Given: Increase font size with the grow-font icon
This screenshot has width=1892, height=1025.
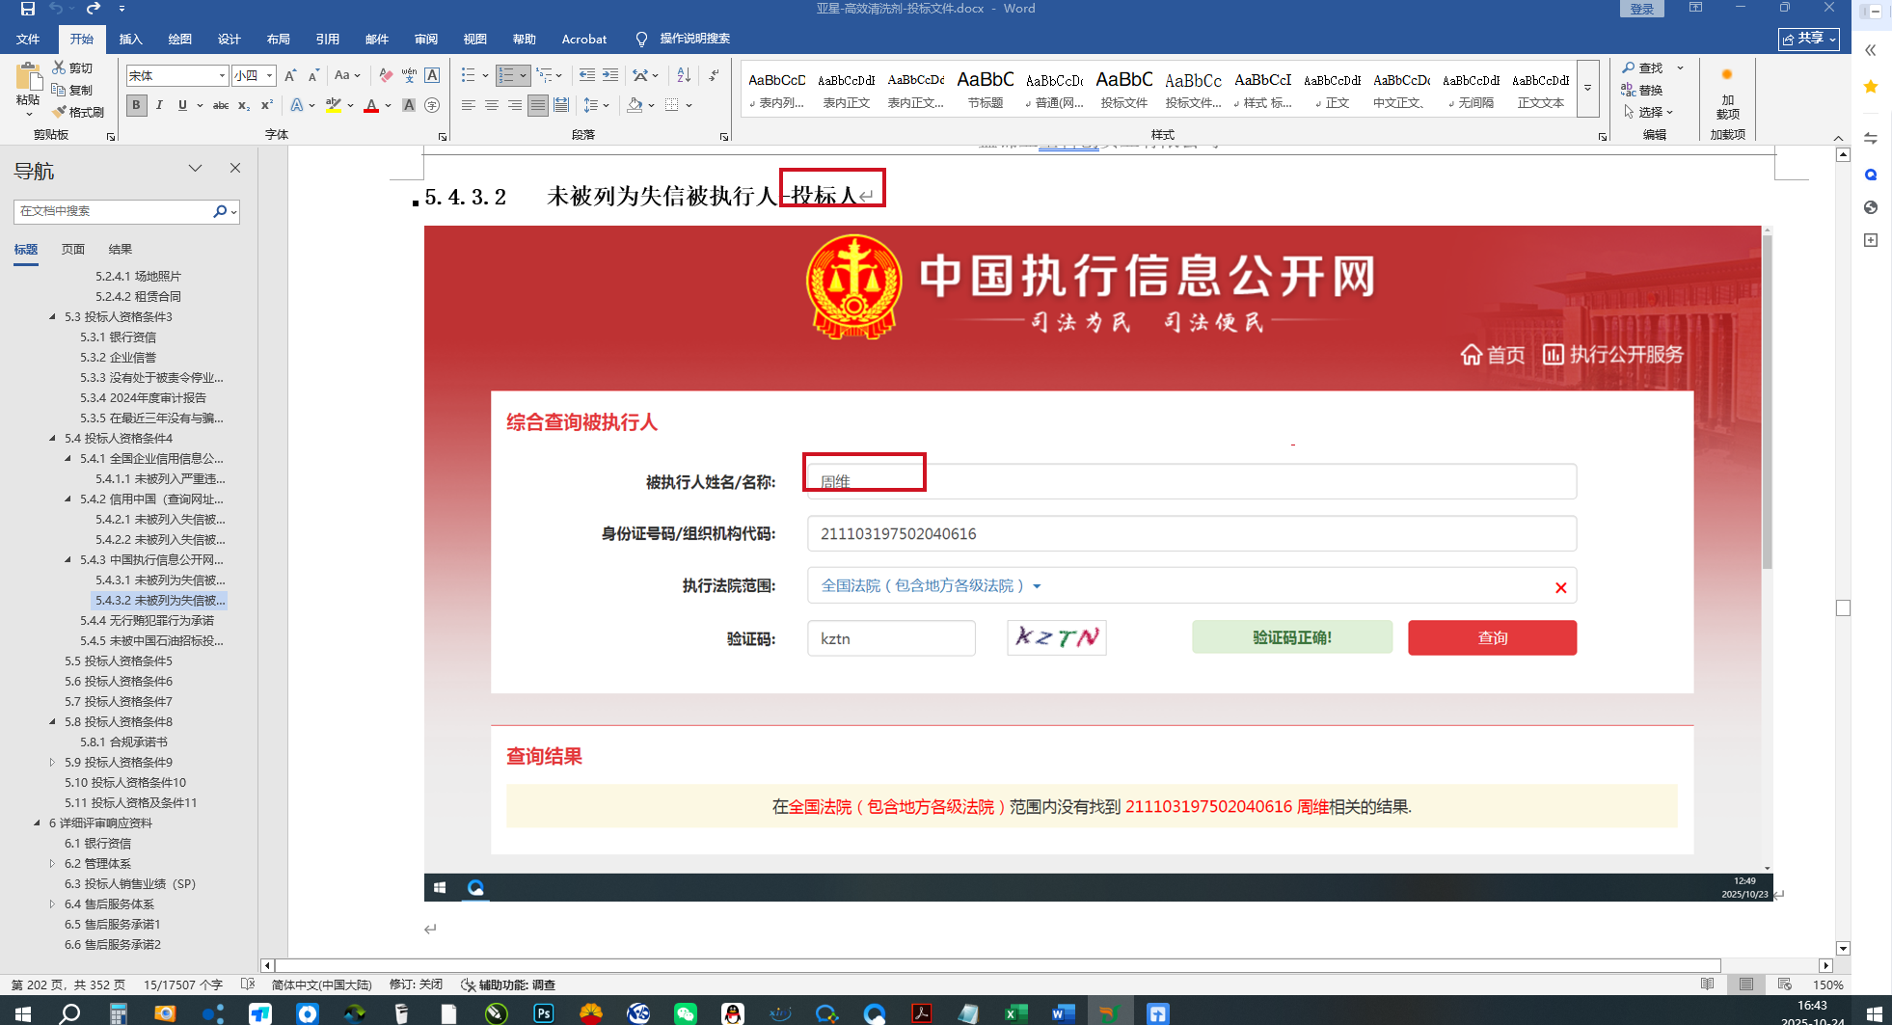Looking at the screenshot, I should [x=290, y=75].
